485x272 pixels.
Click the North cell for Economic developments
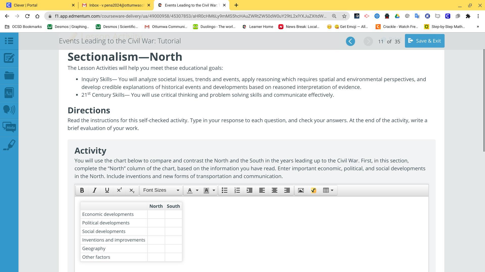pyautogui.click(x=156, y=214)
